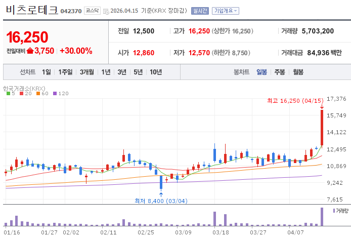This screenshot has height=239, width=351.
Task: Click the tallest volume bar at right
Action: (x=322, y=217)
